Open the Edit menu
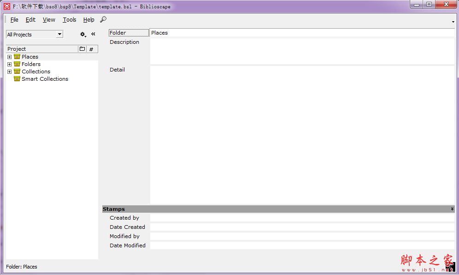 click(30, 20)
